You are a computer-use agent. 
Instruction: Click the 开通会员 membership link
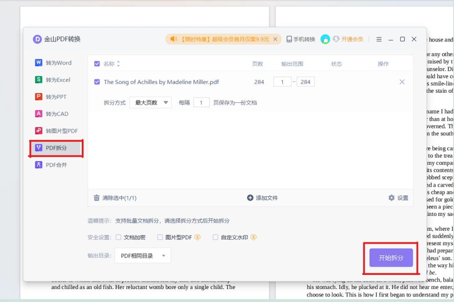(352, 39)
